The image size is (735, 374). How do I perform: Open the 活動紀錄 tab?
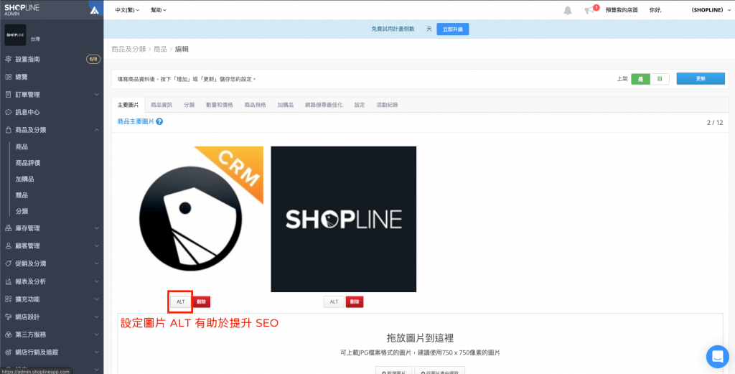(x=387, y=105)
